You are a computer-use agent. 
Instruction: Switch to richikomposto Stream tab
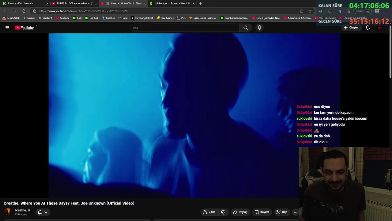click(172, 3)
